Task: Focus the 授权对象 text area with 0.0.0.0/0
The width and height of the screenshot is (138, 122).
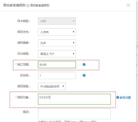Action: [x=74, y=99]
